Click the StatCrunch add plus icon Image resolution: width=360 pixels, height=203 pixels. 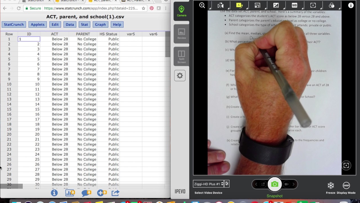click(102, 193)
